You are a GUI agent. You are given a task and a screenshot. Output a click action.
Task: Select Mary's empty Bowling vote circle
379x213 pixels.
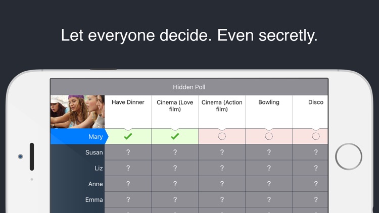click(269, 136)
